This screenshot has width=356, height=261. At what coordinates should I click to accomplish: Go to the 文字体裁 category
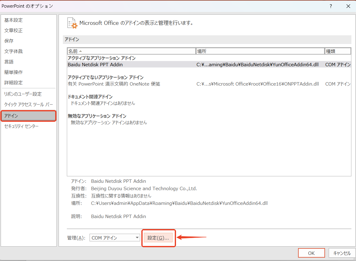tap(13, 52)
